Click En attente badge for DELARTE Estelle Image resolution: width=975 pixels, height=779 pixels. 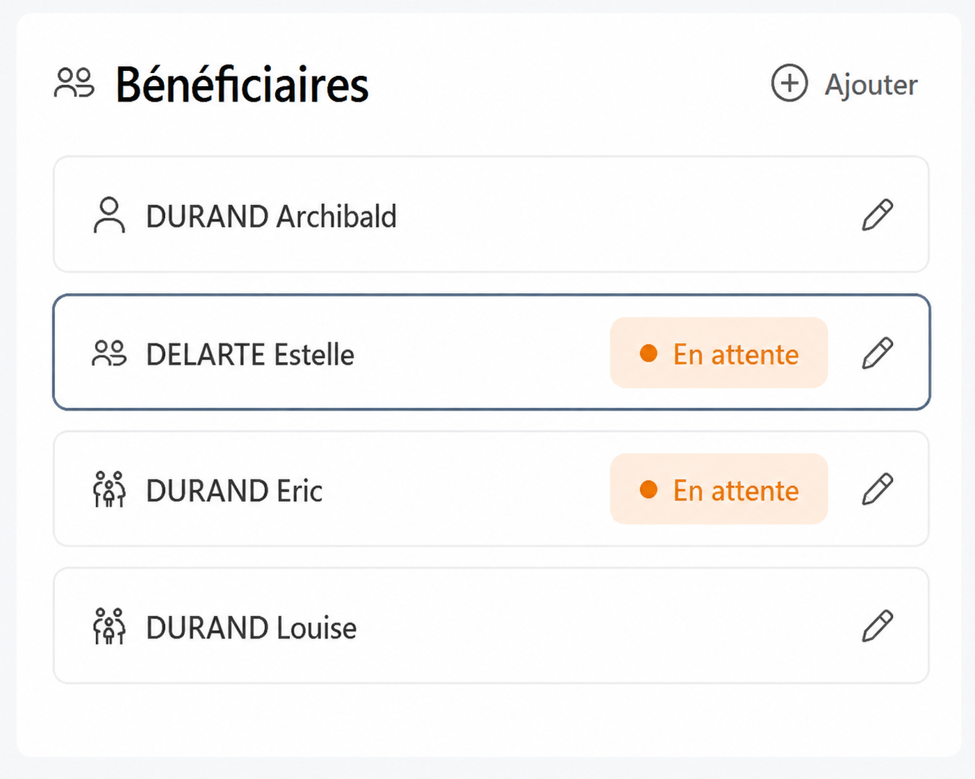point(719,353)
